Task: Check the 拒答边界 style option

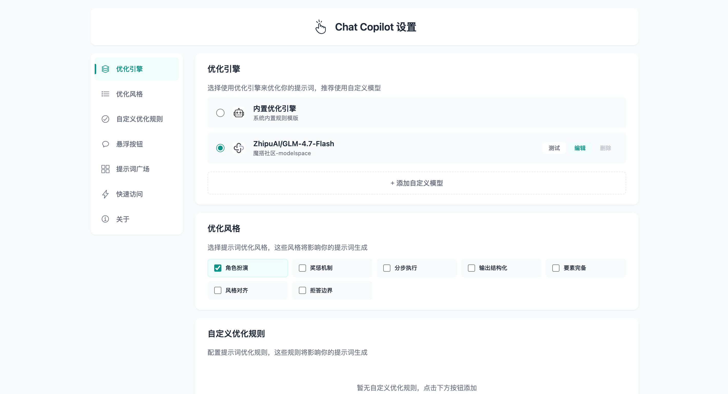Action: pos(302,290)
